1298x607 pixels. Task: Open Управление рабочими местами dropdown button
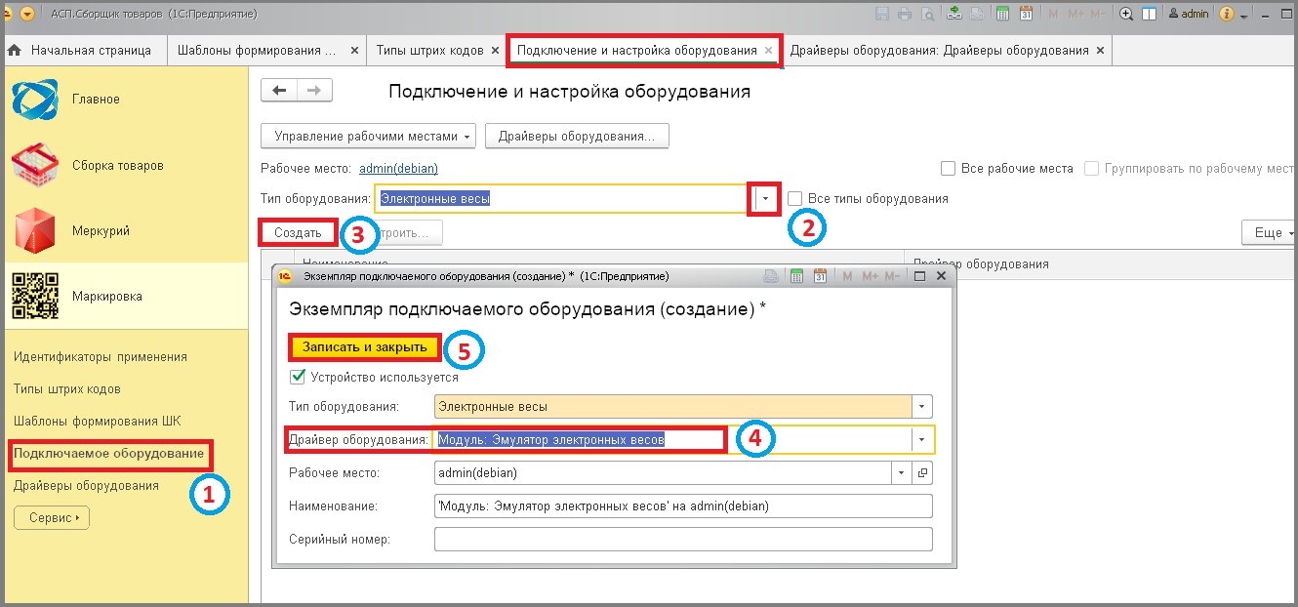point(369,136)
